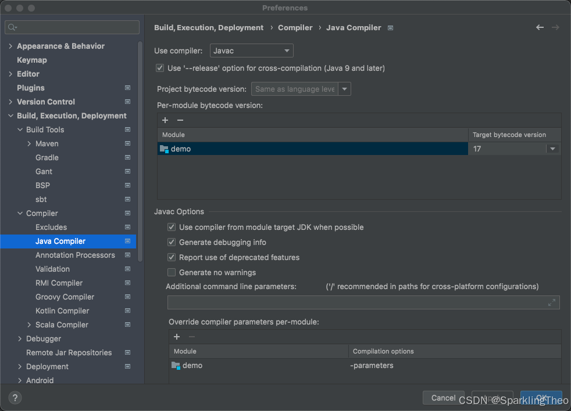Click the plus icon under Override compiler parameters per-module

pos(177,337)
